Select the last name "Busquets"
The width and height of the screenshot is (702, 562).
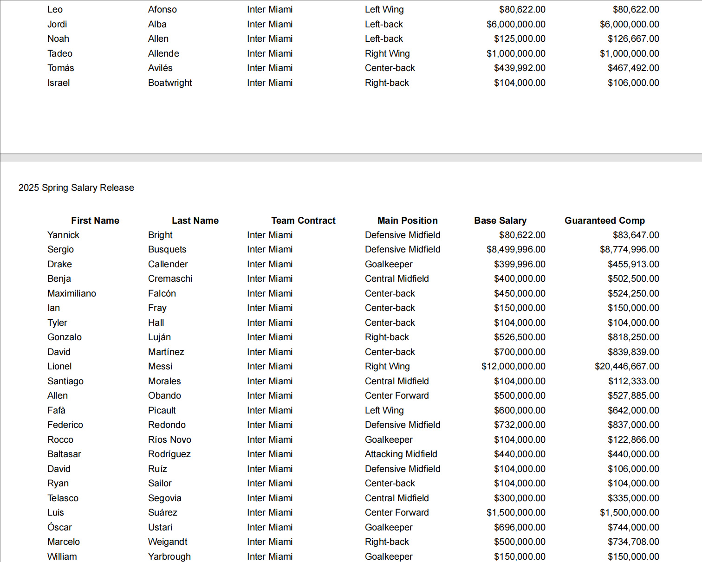tap(167, 249)
